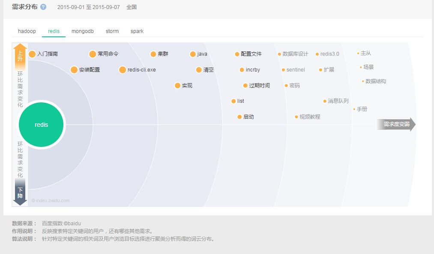This screenshot has height=254, width=434.
Task: Click the 消息队列 keyword
Action: 336,101
